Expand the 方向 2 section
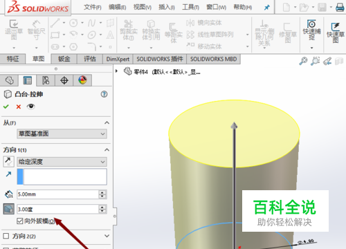The width and height of the screenshot is (346, 249). click(x=107, y=236)
